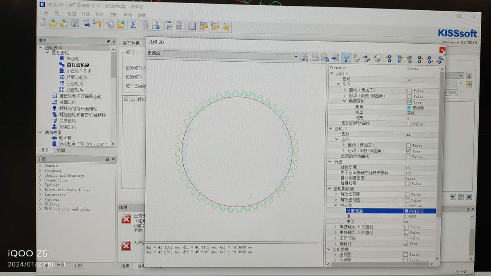
Task: Collapse the 中心距 property node
Action: point(336,205)
